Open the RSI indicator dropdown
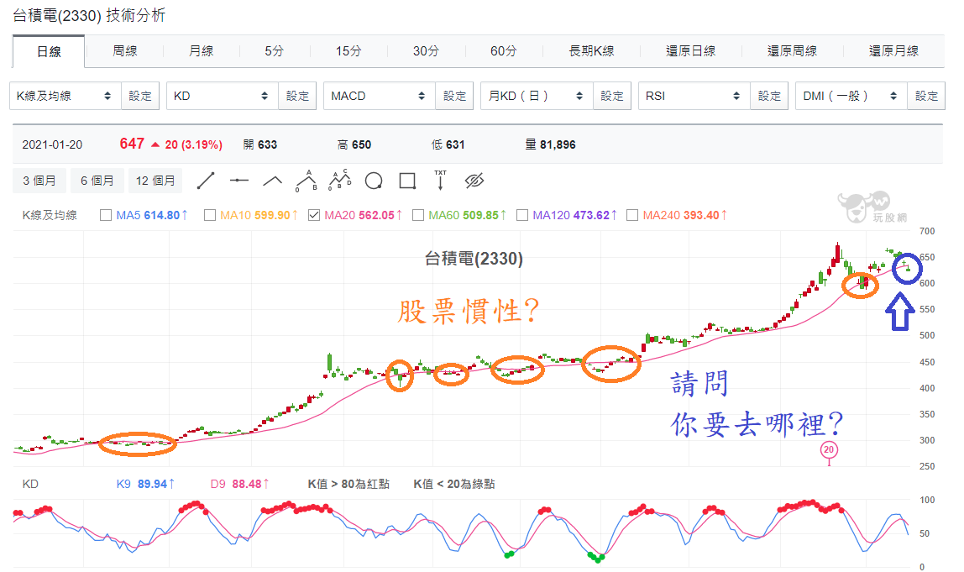 694,96
